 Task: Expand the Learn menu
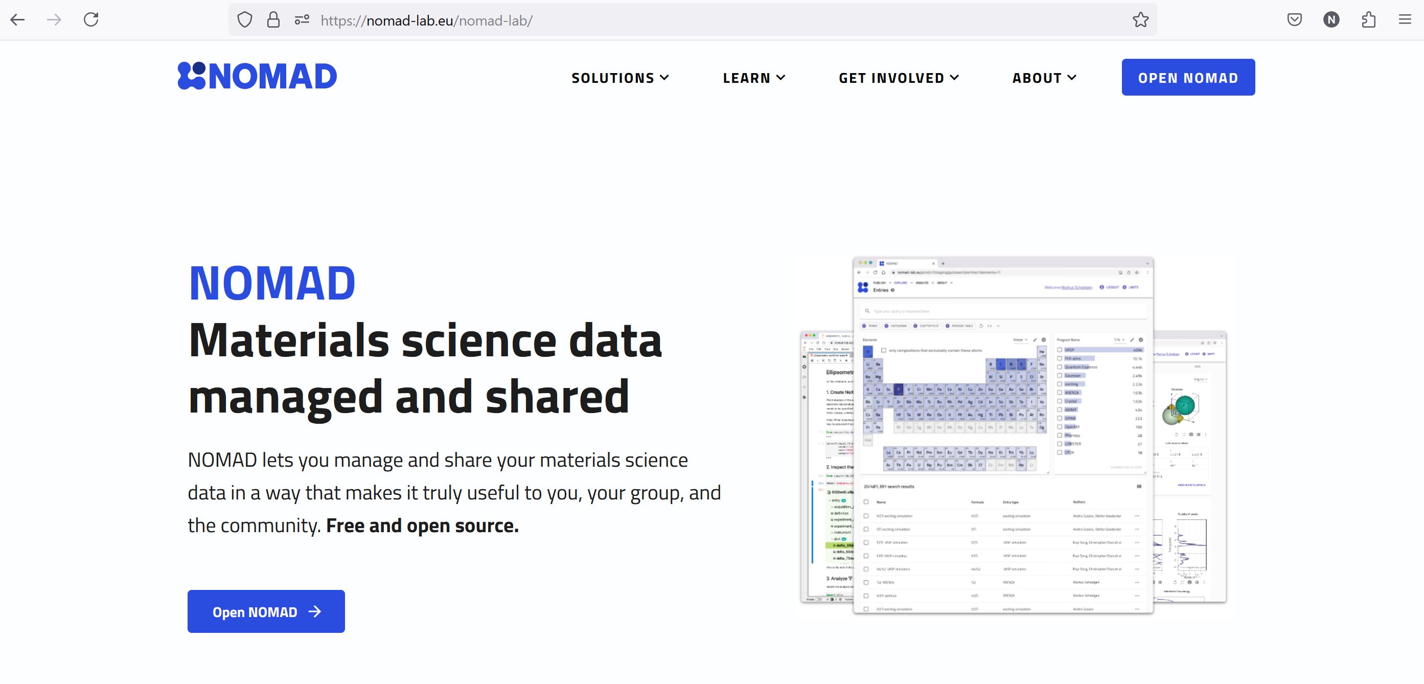[x=754, y=78]
